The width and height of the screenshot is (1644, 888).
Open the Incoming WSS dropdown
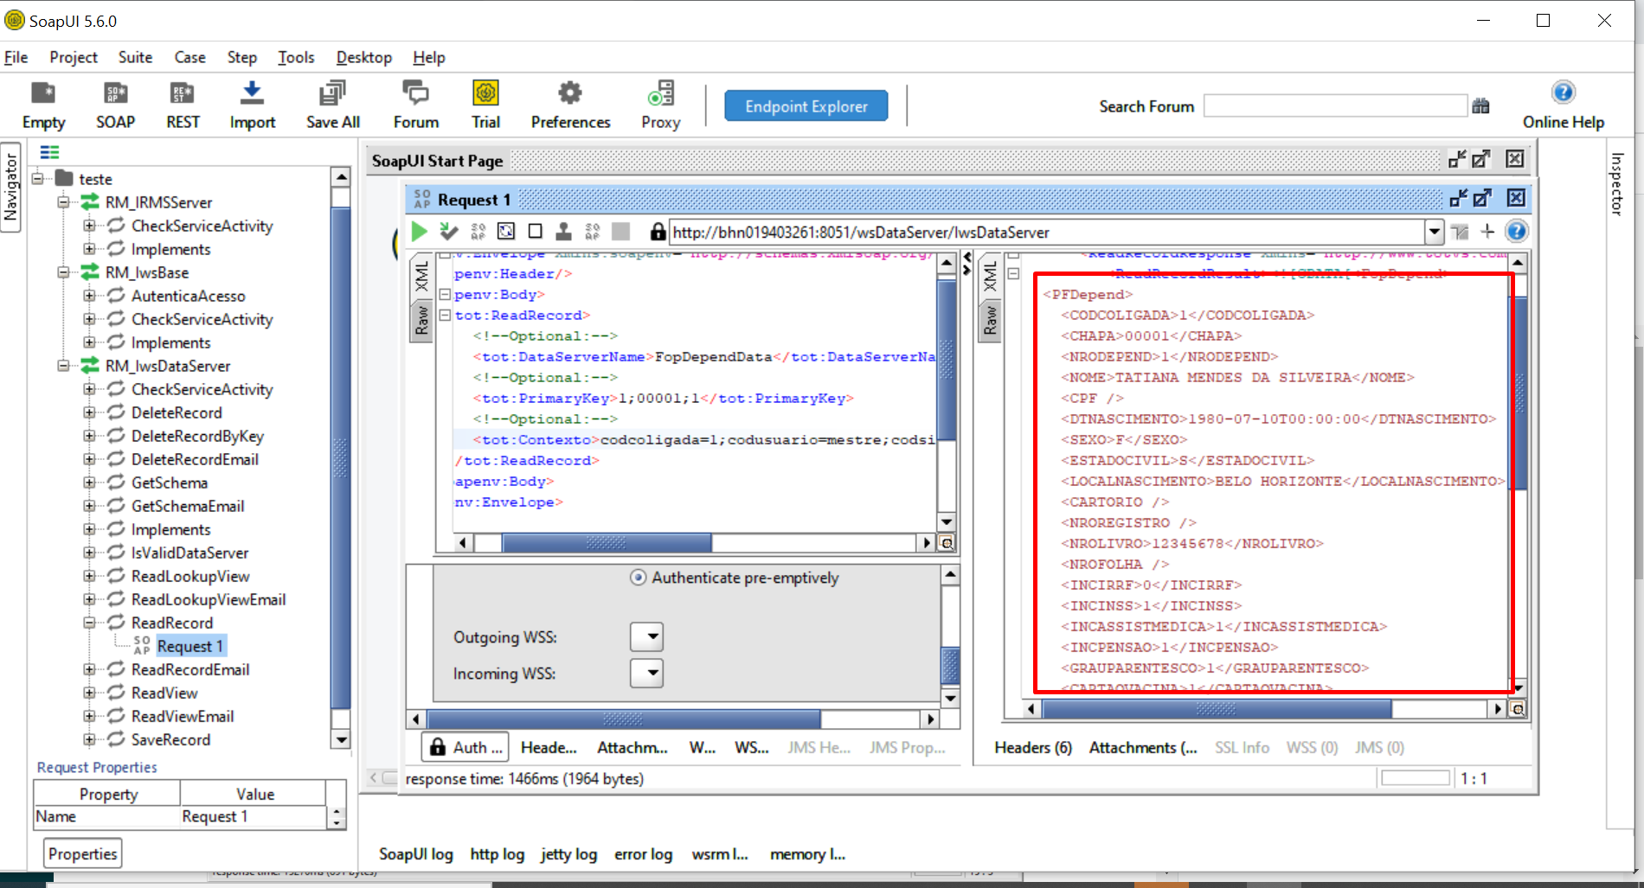646,674
